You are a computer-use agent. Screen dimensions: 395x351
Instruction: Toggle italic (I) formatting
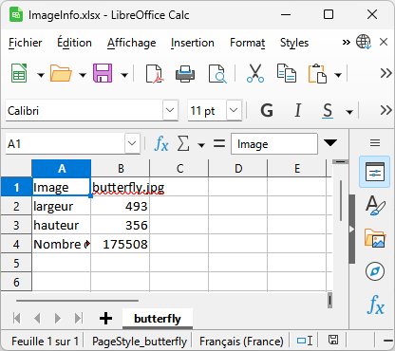(297, 110)
